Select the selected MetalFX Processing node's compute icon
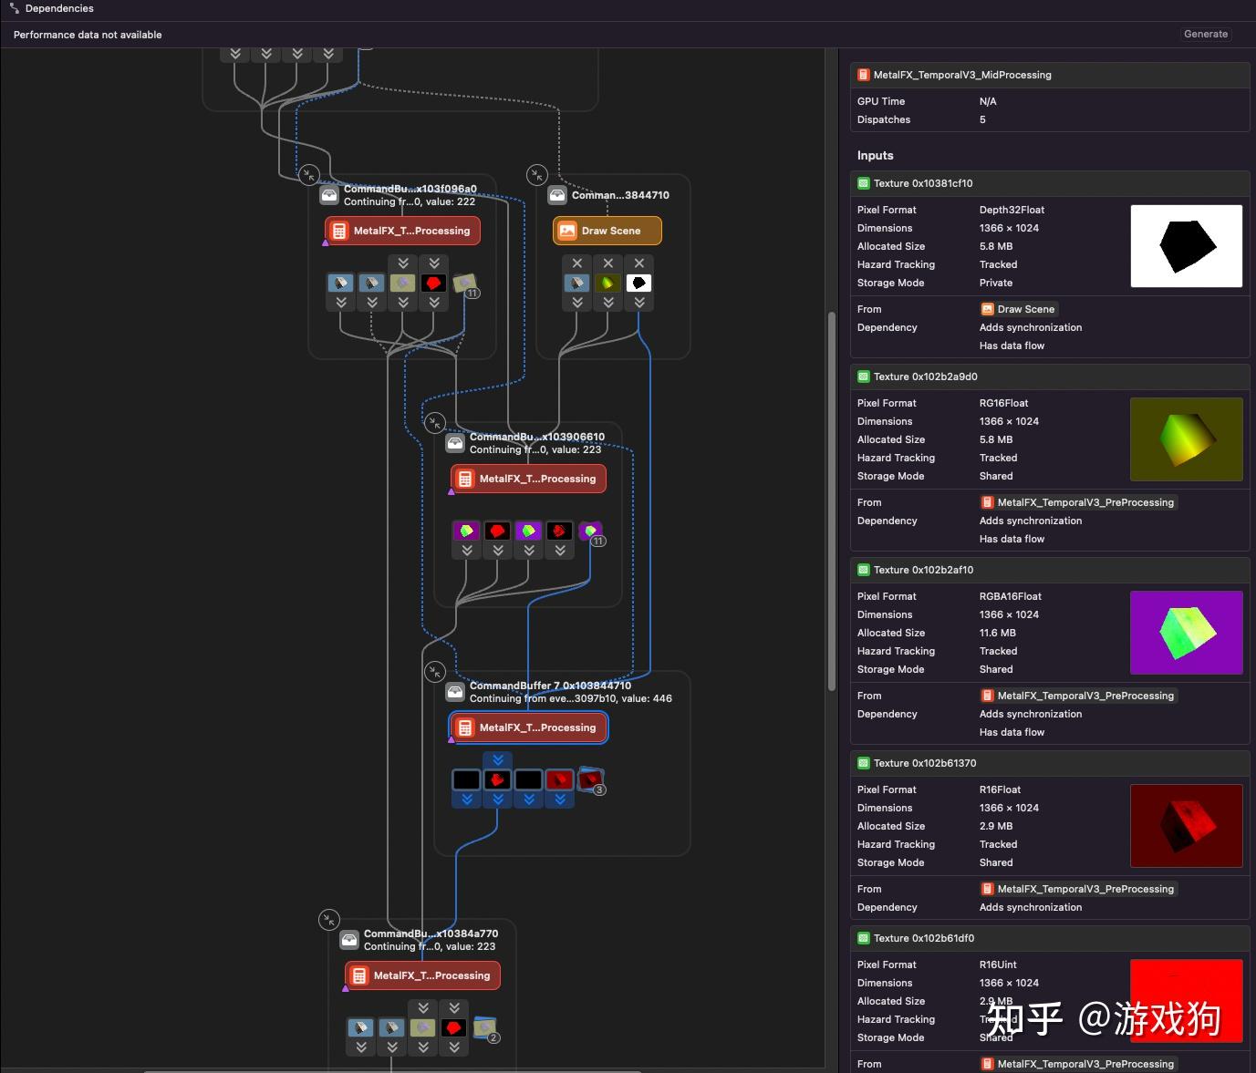This screenshot has width=1256, height=1073. [x=465, y=727]
